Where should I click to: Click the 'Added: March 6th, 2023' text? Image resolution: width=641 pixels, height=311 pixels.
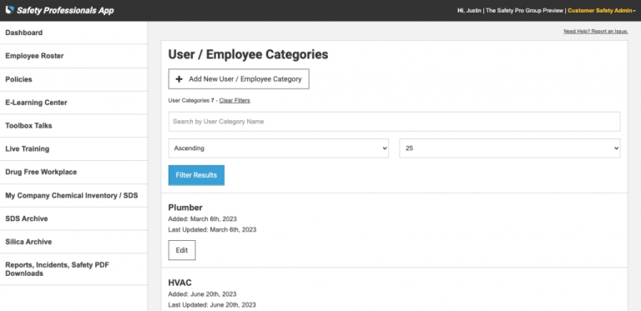[x=202, y=219]
